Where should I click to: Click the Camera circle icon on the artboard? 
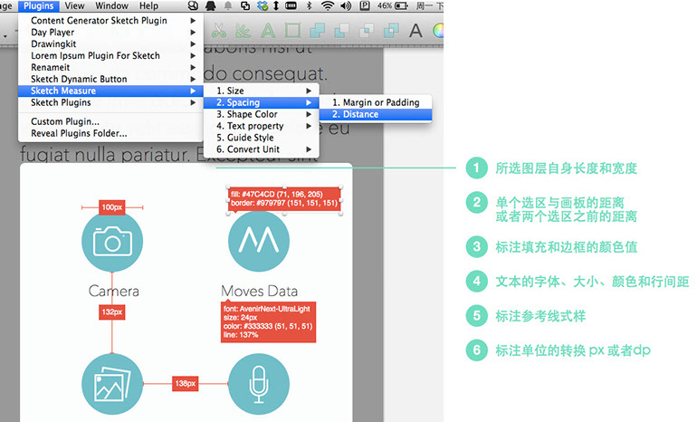(x=112, y=239)
